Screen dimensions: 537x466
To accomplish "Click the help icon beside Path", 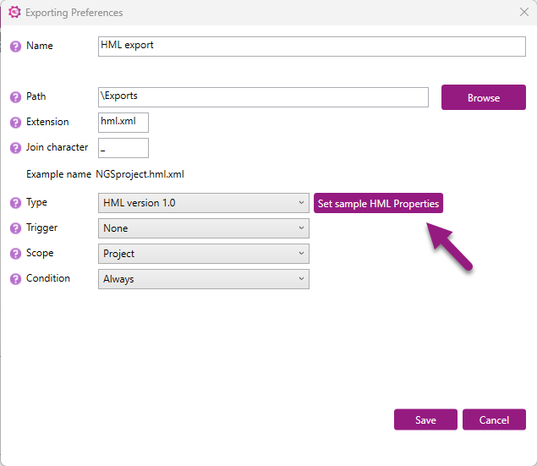I will (15, 97).
